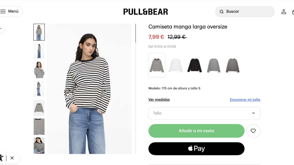
Task: Click the Ver medidas link
Action: click(159, 99)
